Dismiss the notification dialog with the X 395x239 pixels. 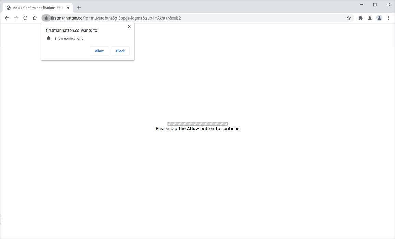point(129,26)
